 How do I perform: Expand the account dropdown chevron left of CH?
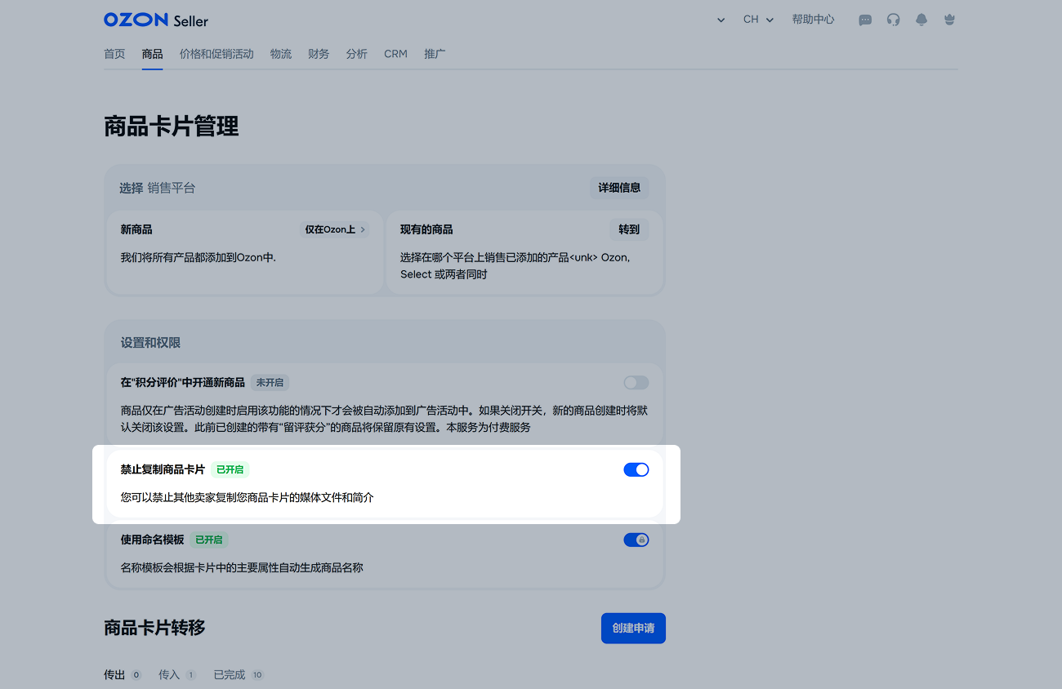721,20
